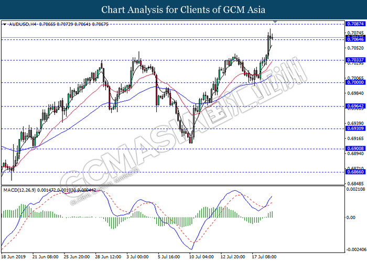
Task: Click the '28 Jun 12:00' time axis label
Action: click(x=108, y=257)
